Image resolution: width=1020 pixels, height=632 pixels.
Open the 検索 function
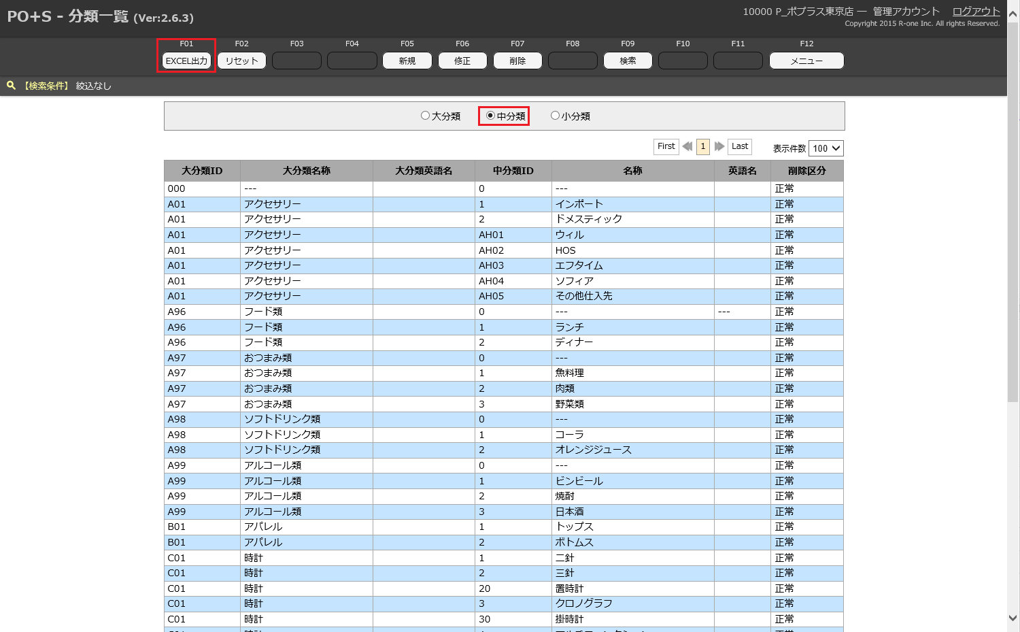tap(628, 61)
